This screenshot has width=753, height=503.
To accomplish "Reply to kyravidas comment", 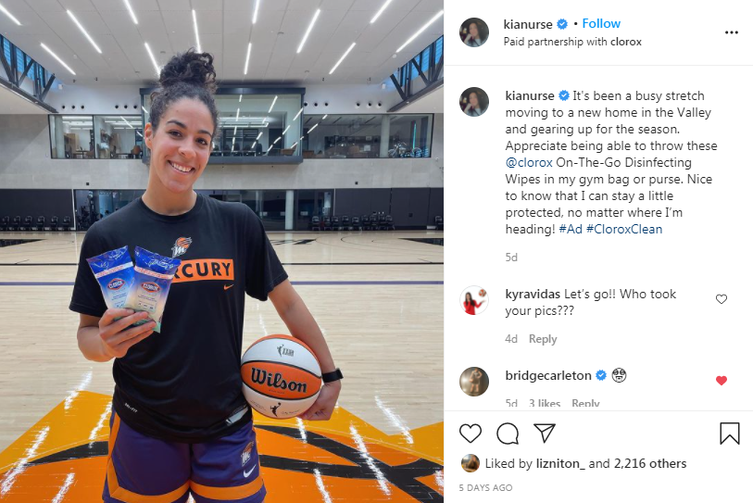I will [x=543, y=339].
